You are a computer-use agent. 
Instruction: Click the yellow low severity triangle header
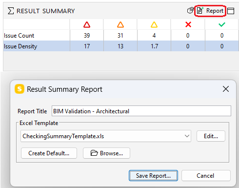pyautogui.click(x=154, y=24)
